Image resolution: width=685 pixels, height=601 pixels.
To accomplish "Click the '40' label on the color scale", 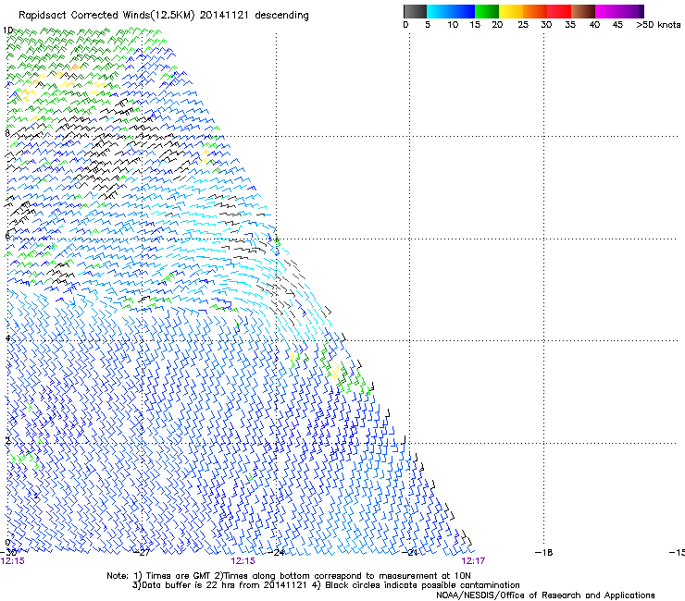I will click(594, 25).
